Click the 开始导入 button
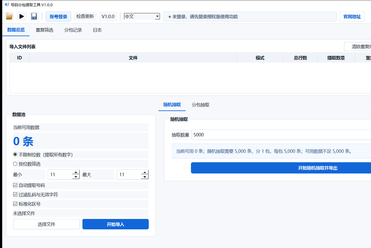Image resolution: width=371 pixels, height=248 pixels. point(115,224)
